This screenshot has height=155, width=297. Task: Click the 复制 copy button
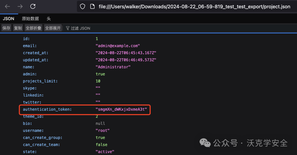[x=18, y=28]
